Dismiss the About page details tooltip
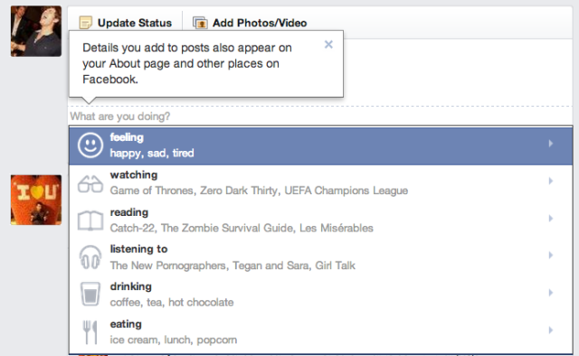Screen dimensions: 579x356 pos(328,44)
